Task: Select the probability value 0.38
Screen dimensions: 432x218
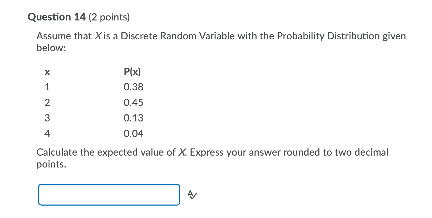Action: coord(133,87)
